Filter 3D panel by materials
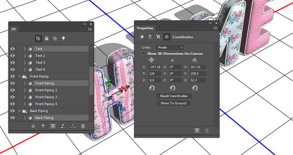 click(x=55, y=38)
